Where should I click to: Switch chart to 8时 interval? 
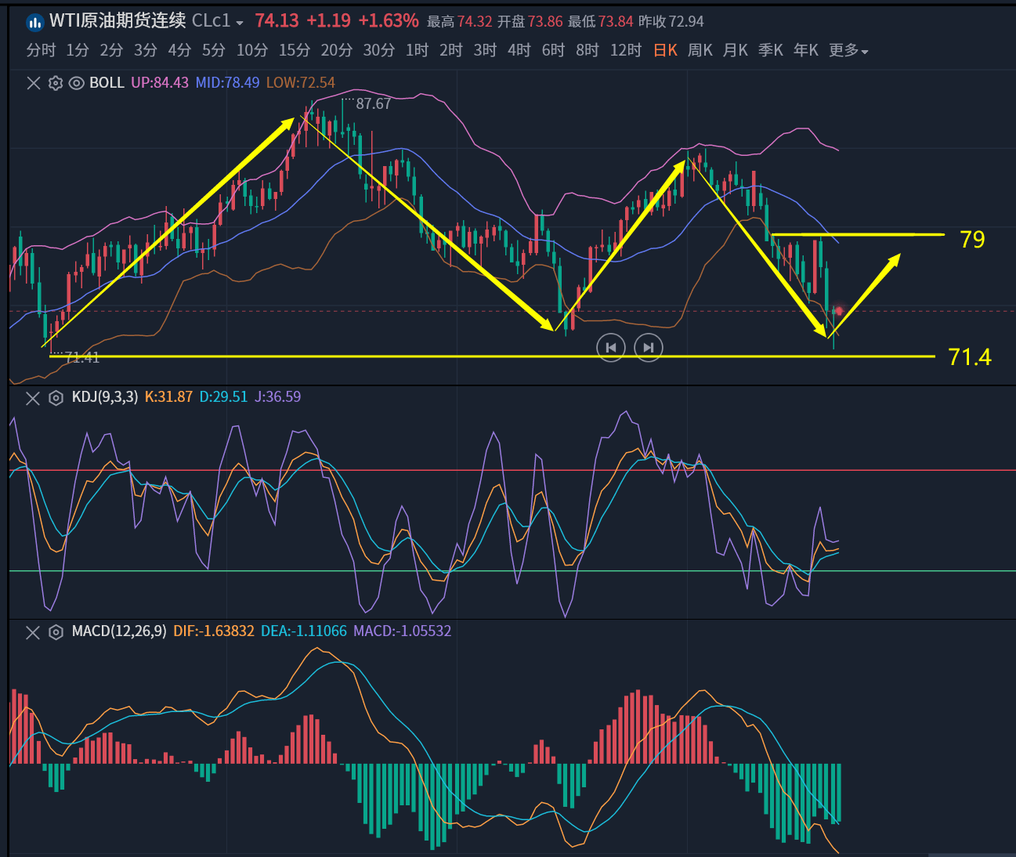[588, 50]
